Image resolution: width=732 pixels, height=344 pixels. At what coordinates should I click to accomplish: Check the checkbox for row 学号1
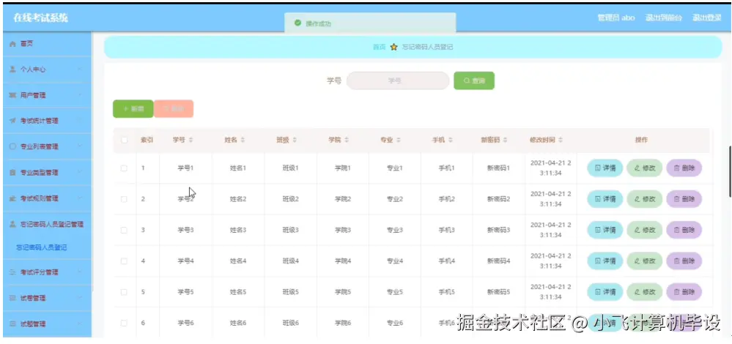[x=124, y=168]
